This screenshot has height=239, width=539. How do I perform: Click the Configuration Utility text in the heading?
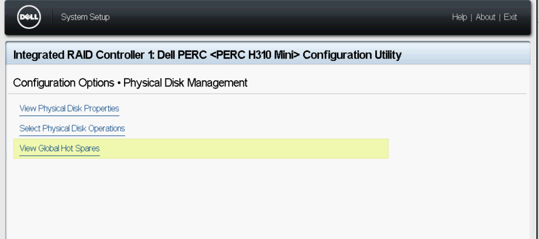pyautogui.click(x=352, y=55)
